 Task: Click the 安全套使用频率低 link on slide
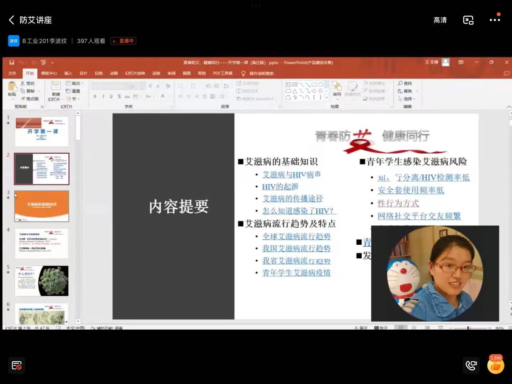[411, 190]
